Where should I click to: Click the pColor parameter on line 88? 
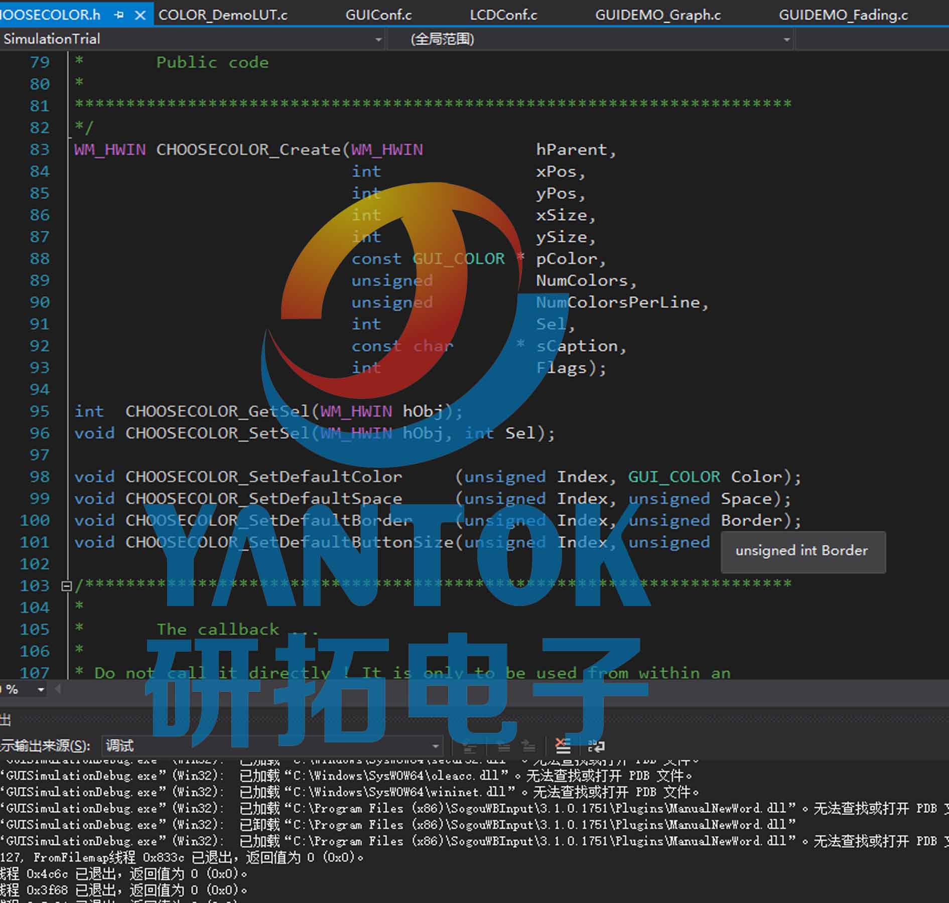(x=567, y=259)
